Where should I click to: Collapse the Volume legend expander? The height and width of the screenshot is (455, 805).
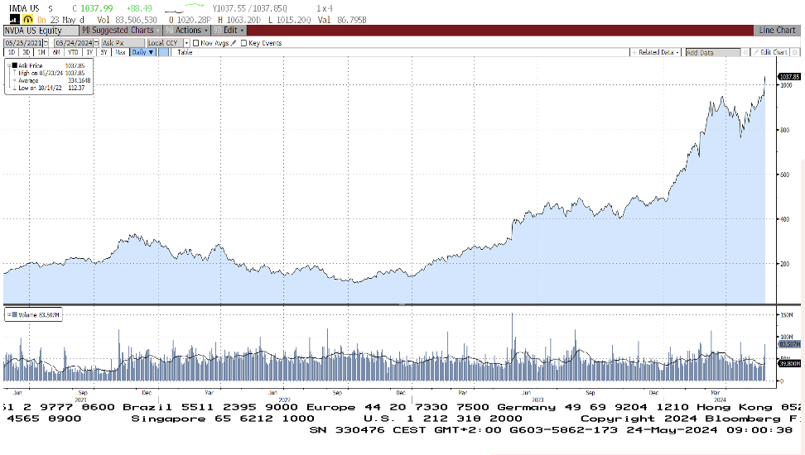click(x=9, y=314)
